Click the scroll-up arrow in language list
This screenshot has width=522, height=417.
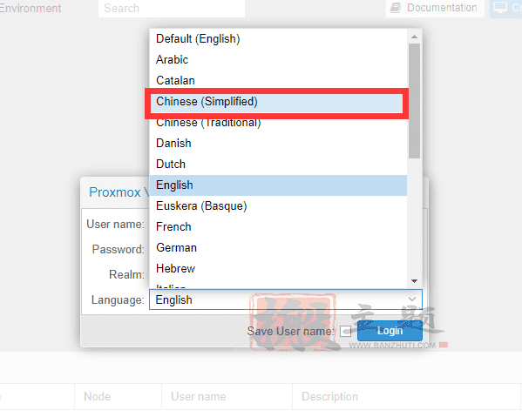[x=414, y=37]
